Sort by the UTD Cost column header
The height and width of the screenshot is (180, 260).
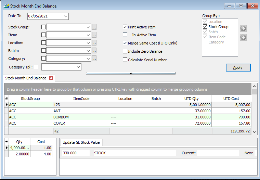point(231,99)
